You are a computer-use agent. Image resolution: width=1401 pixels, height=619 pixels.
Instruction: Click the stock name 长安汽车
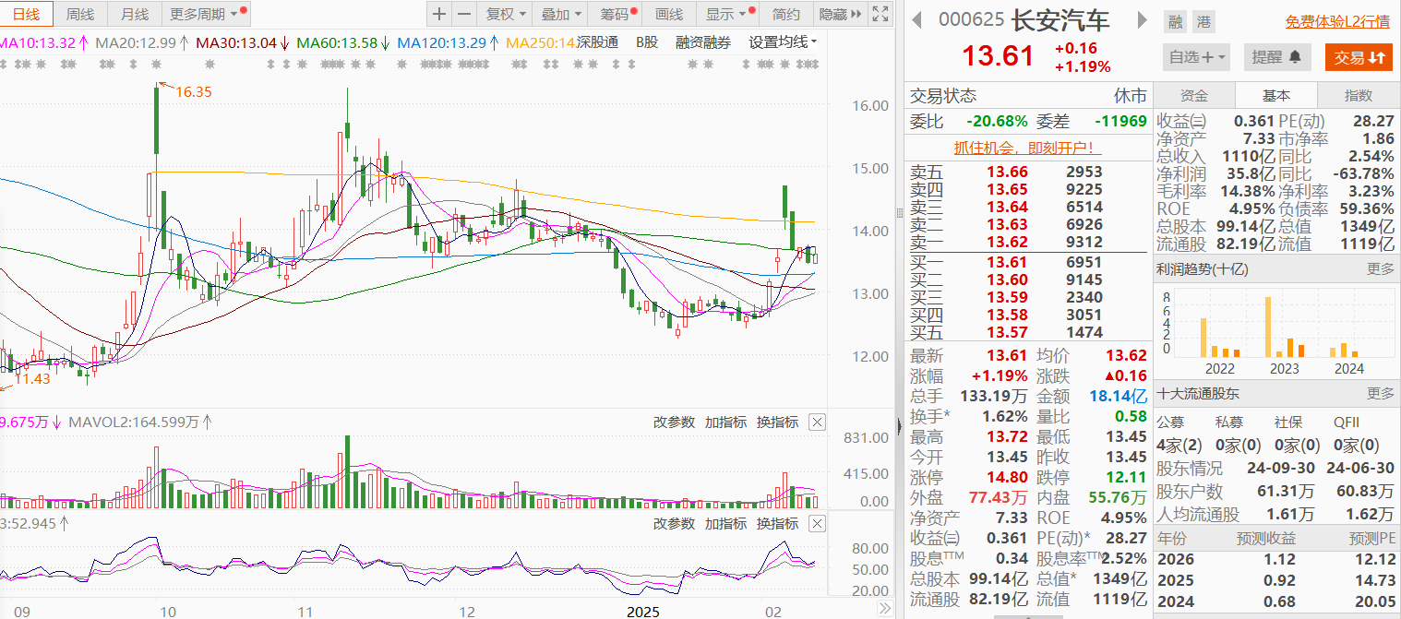click(x=1061, y=21)
